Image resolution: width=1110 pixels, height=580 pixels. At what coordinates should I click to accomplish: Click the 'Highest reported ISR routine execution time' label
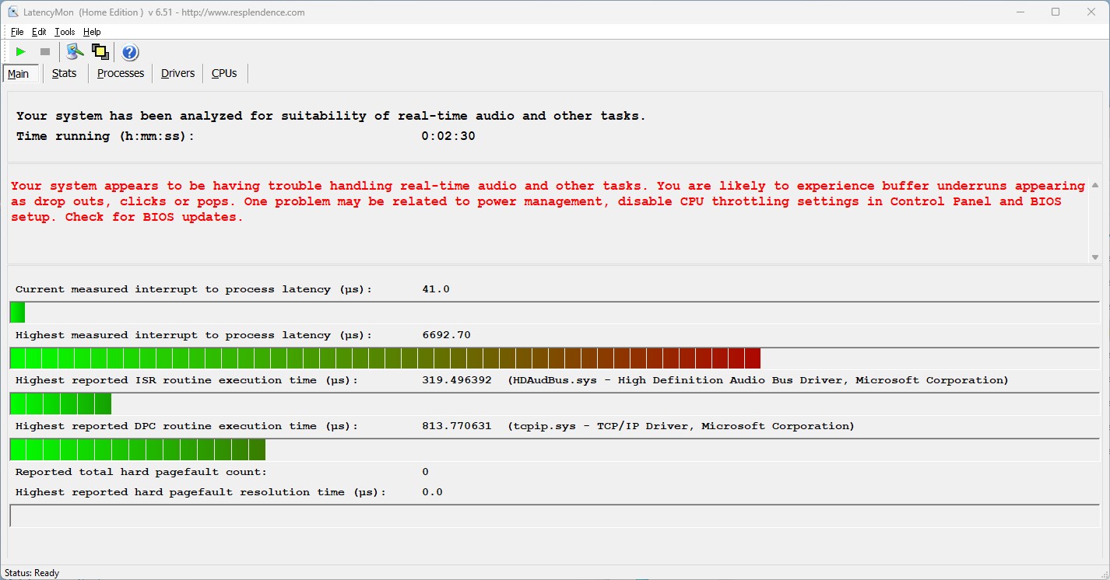tap(187, 380)
